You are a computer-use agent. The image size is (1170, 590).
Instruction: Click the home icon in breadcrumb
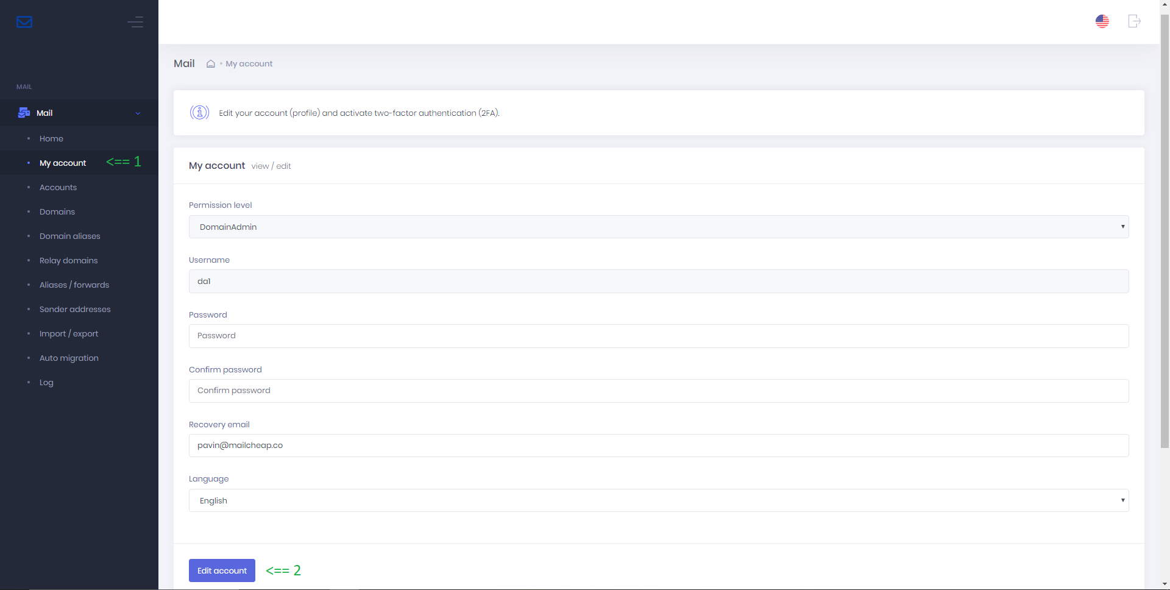pyautogui.click(x=211, y=64)
